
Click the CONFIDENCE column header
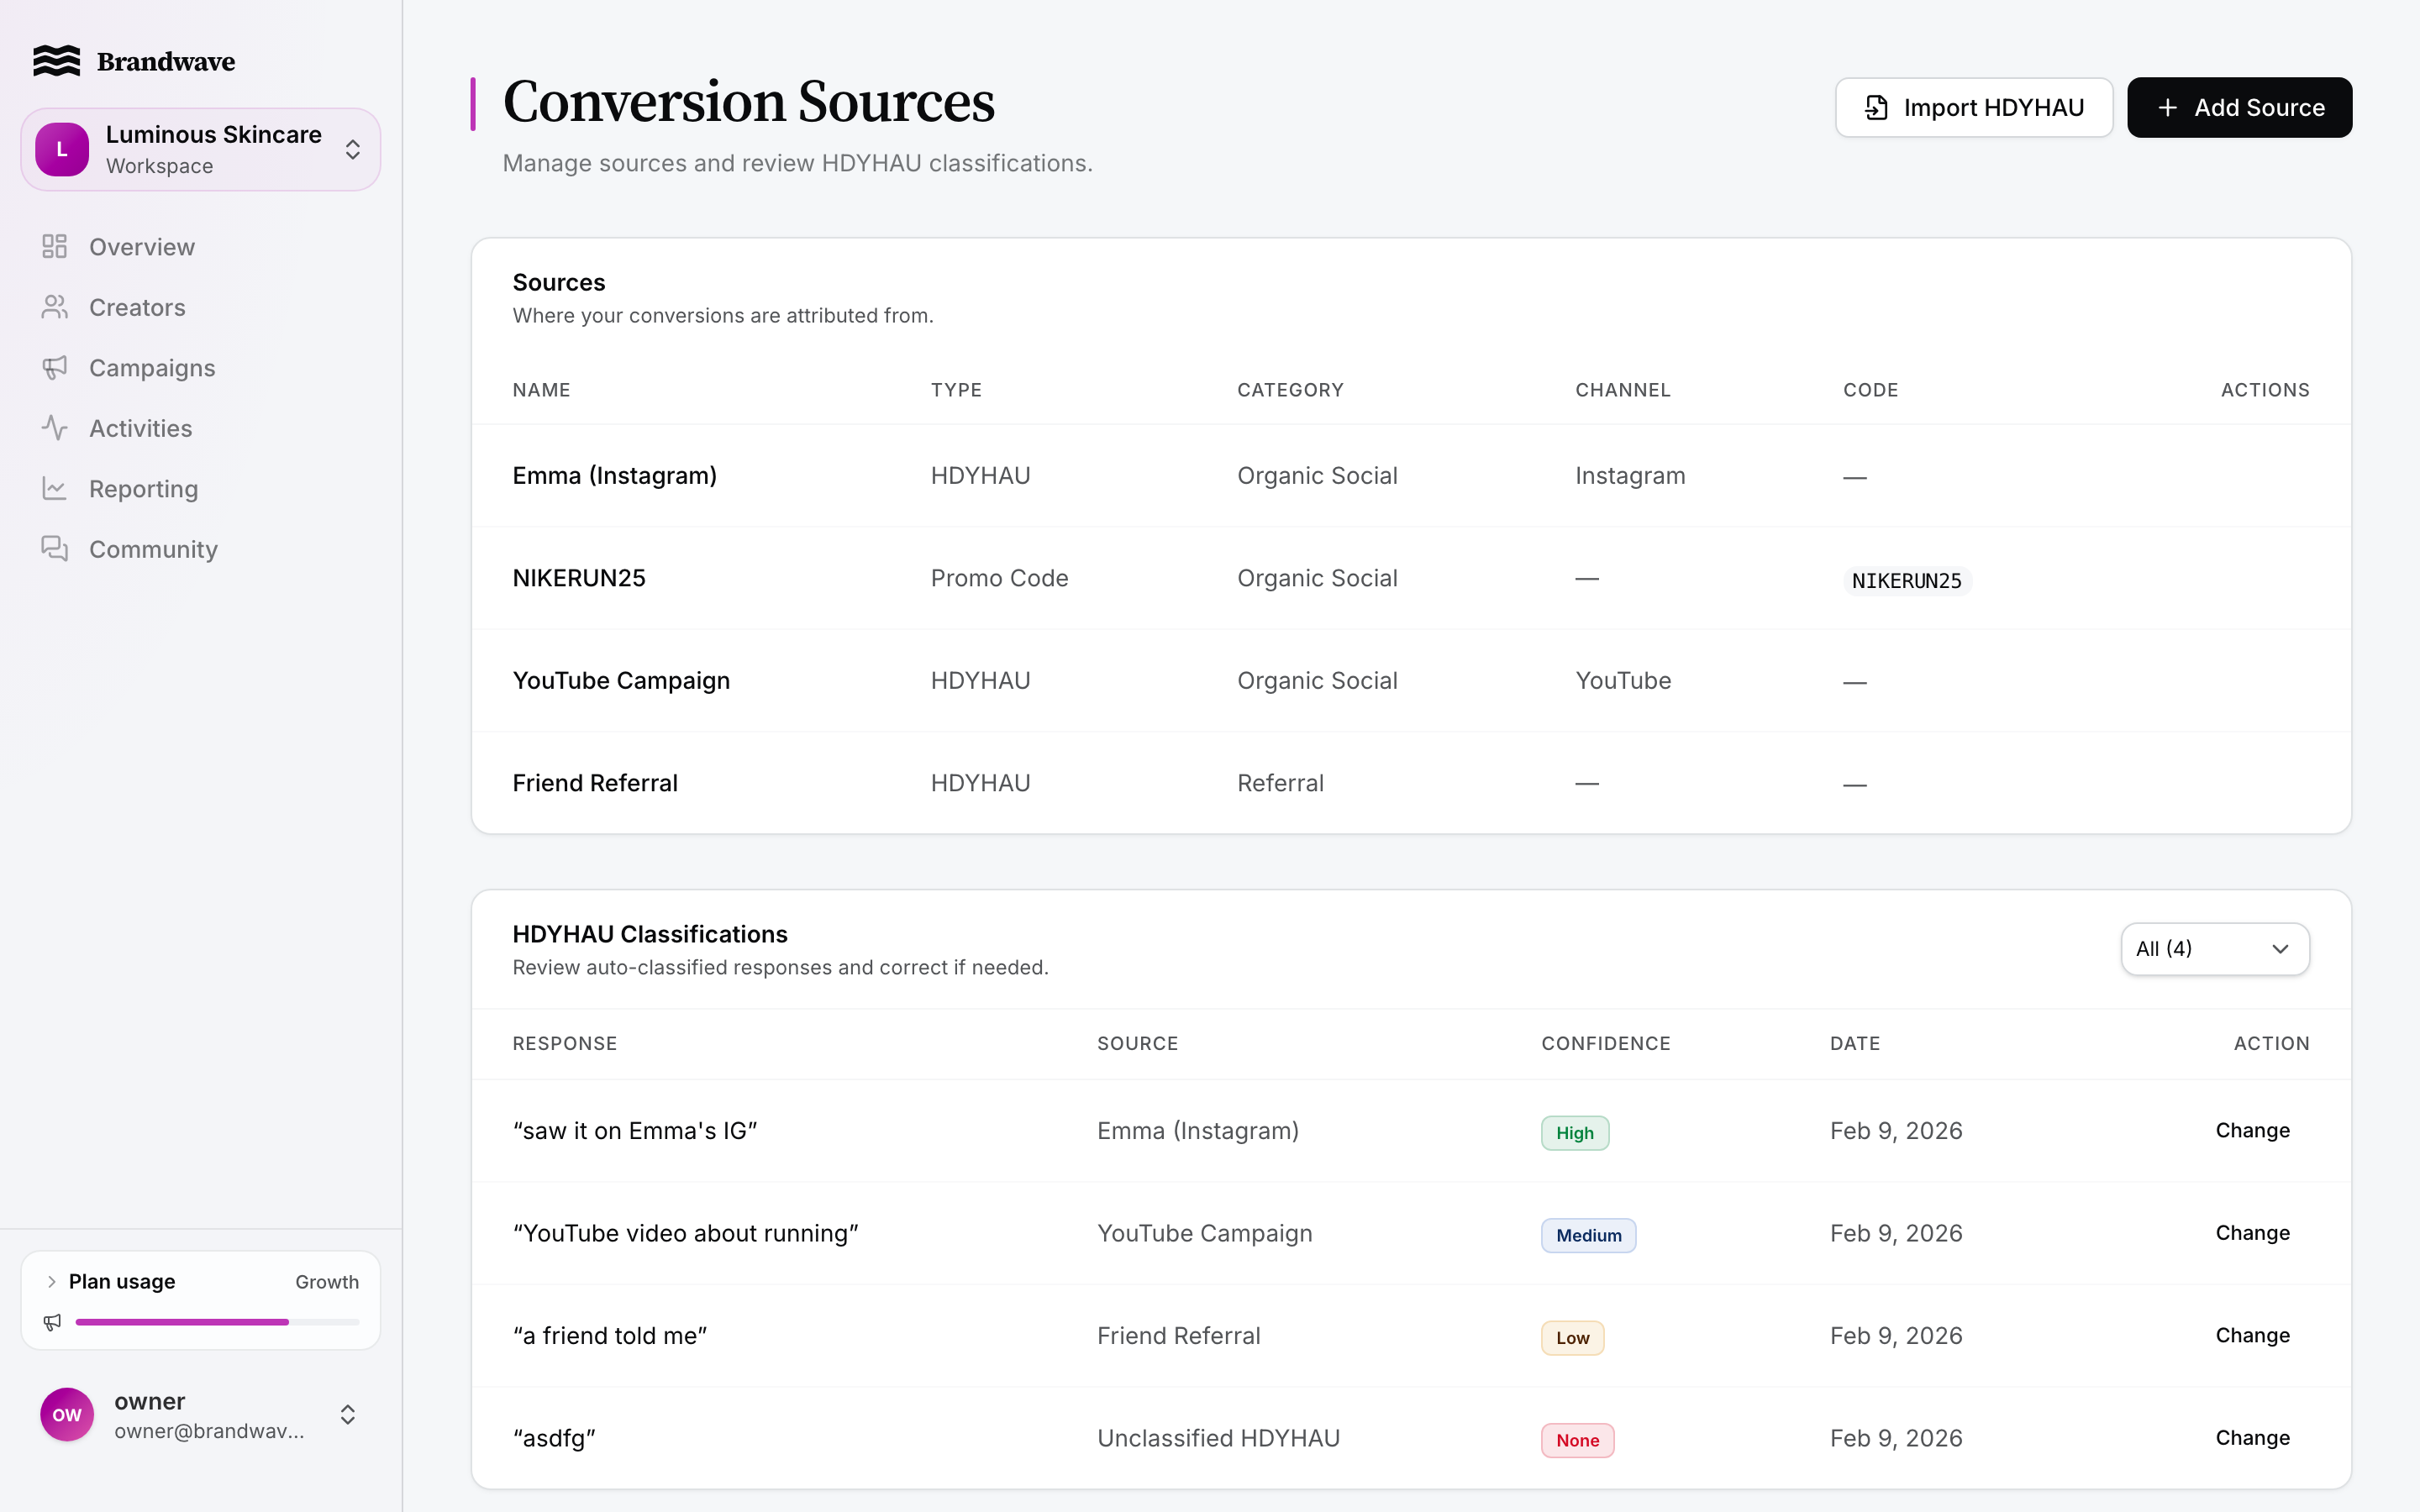[1605, 1043]
